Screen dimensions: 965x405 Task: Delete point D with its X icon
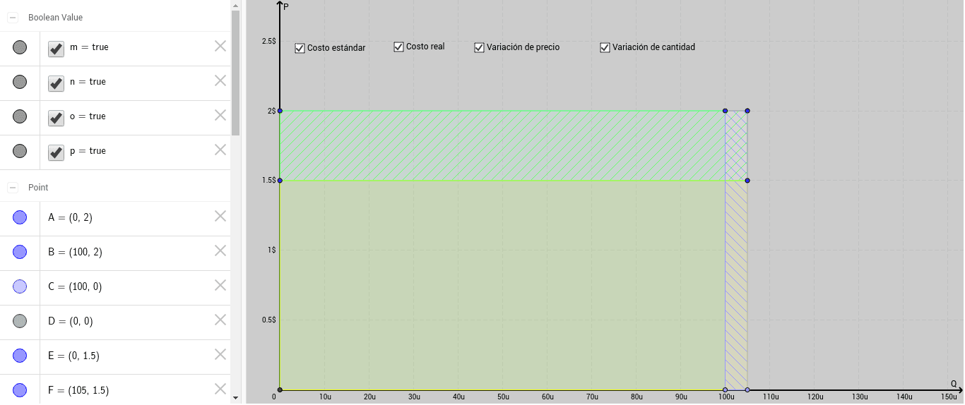point(220,320)
